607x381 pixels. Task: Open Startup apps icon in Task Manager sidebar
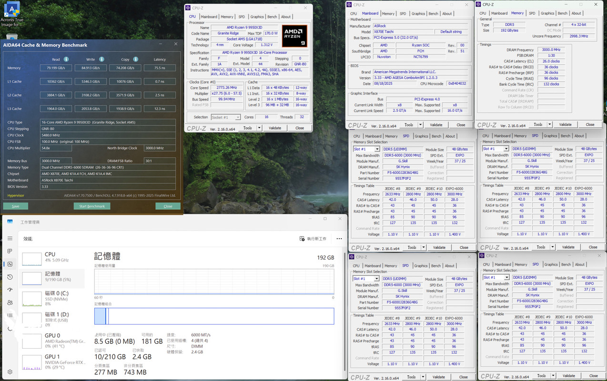coord(10,290)
